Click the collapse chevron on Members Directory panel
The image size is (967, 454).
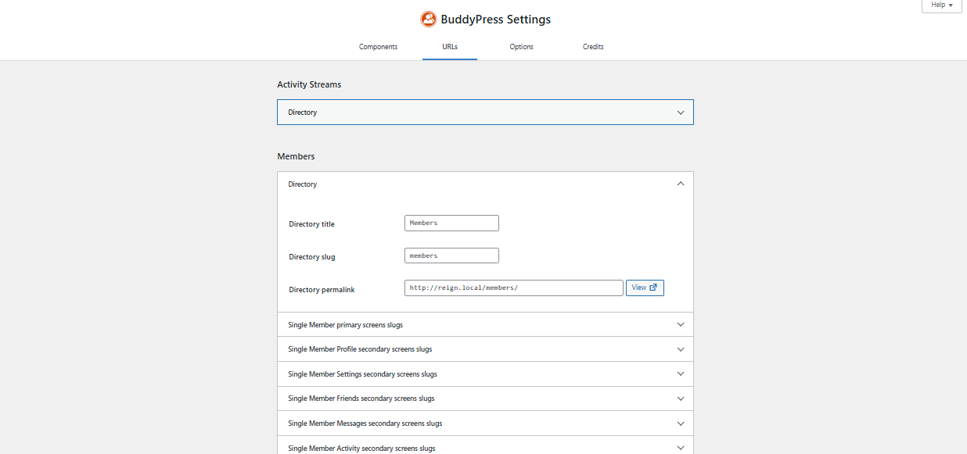680,183
